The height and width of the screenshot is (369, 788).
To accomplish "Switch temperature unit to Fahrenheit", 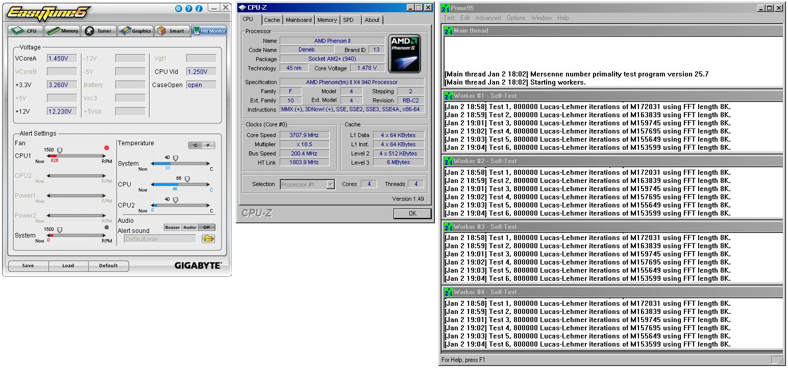I will pyautogui.click(x=208, y=145).
